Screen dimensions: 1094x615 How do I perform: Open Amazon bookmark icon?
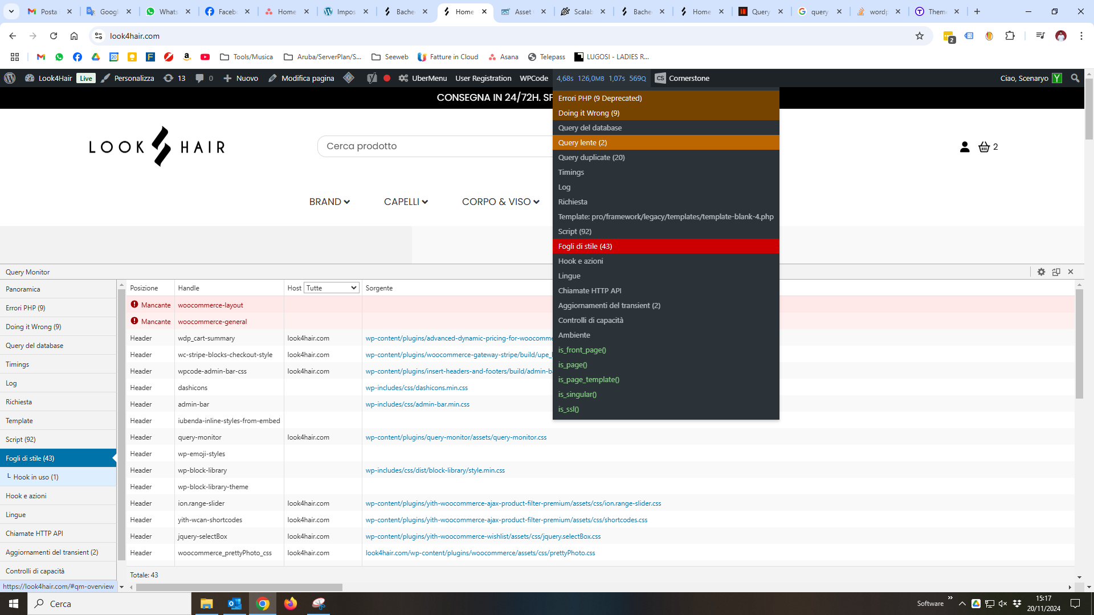point(187,56)
